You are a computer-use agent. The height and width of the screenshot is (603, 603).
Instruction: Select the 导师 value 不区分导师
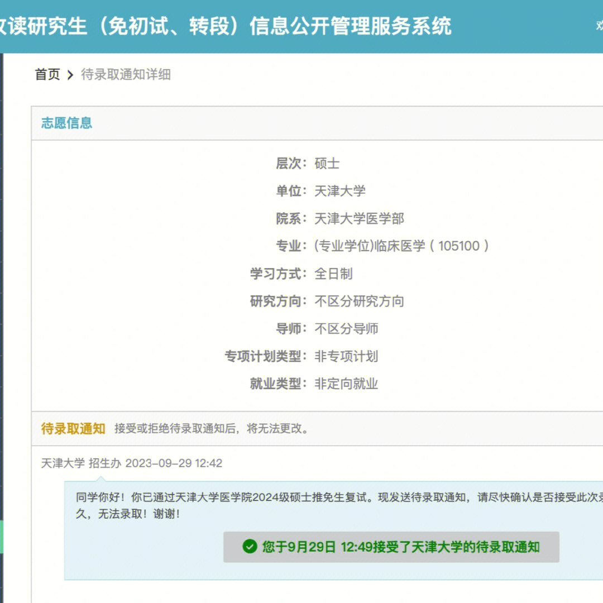pyautogui.click(x=346, y=329)
